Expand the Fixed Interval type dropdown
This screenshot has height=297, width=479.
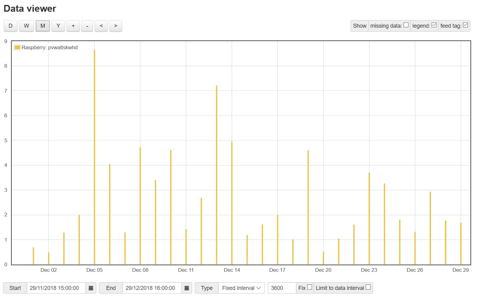241,288
